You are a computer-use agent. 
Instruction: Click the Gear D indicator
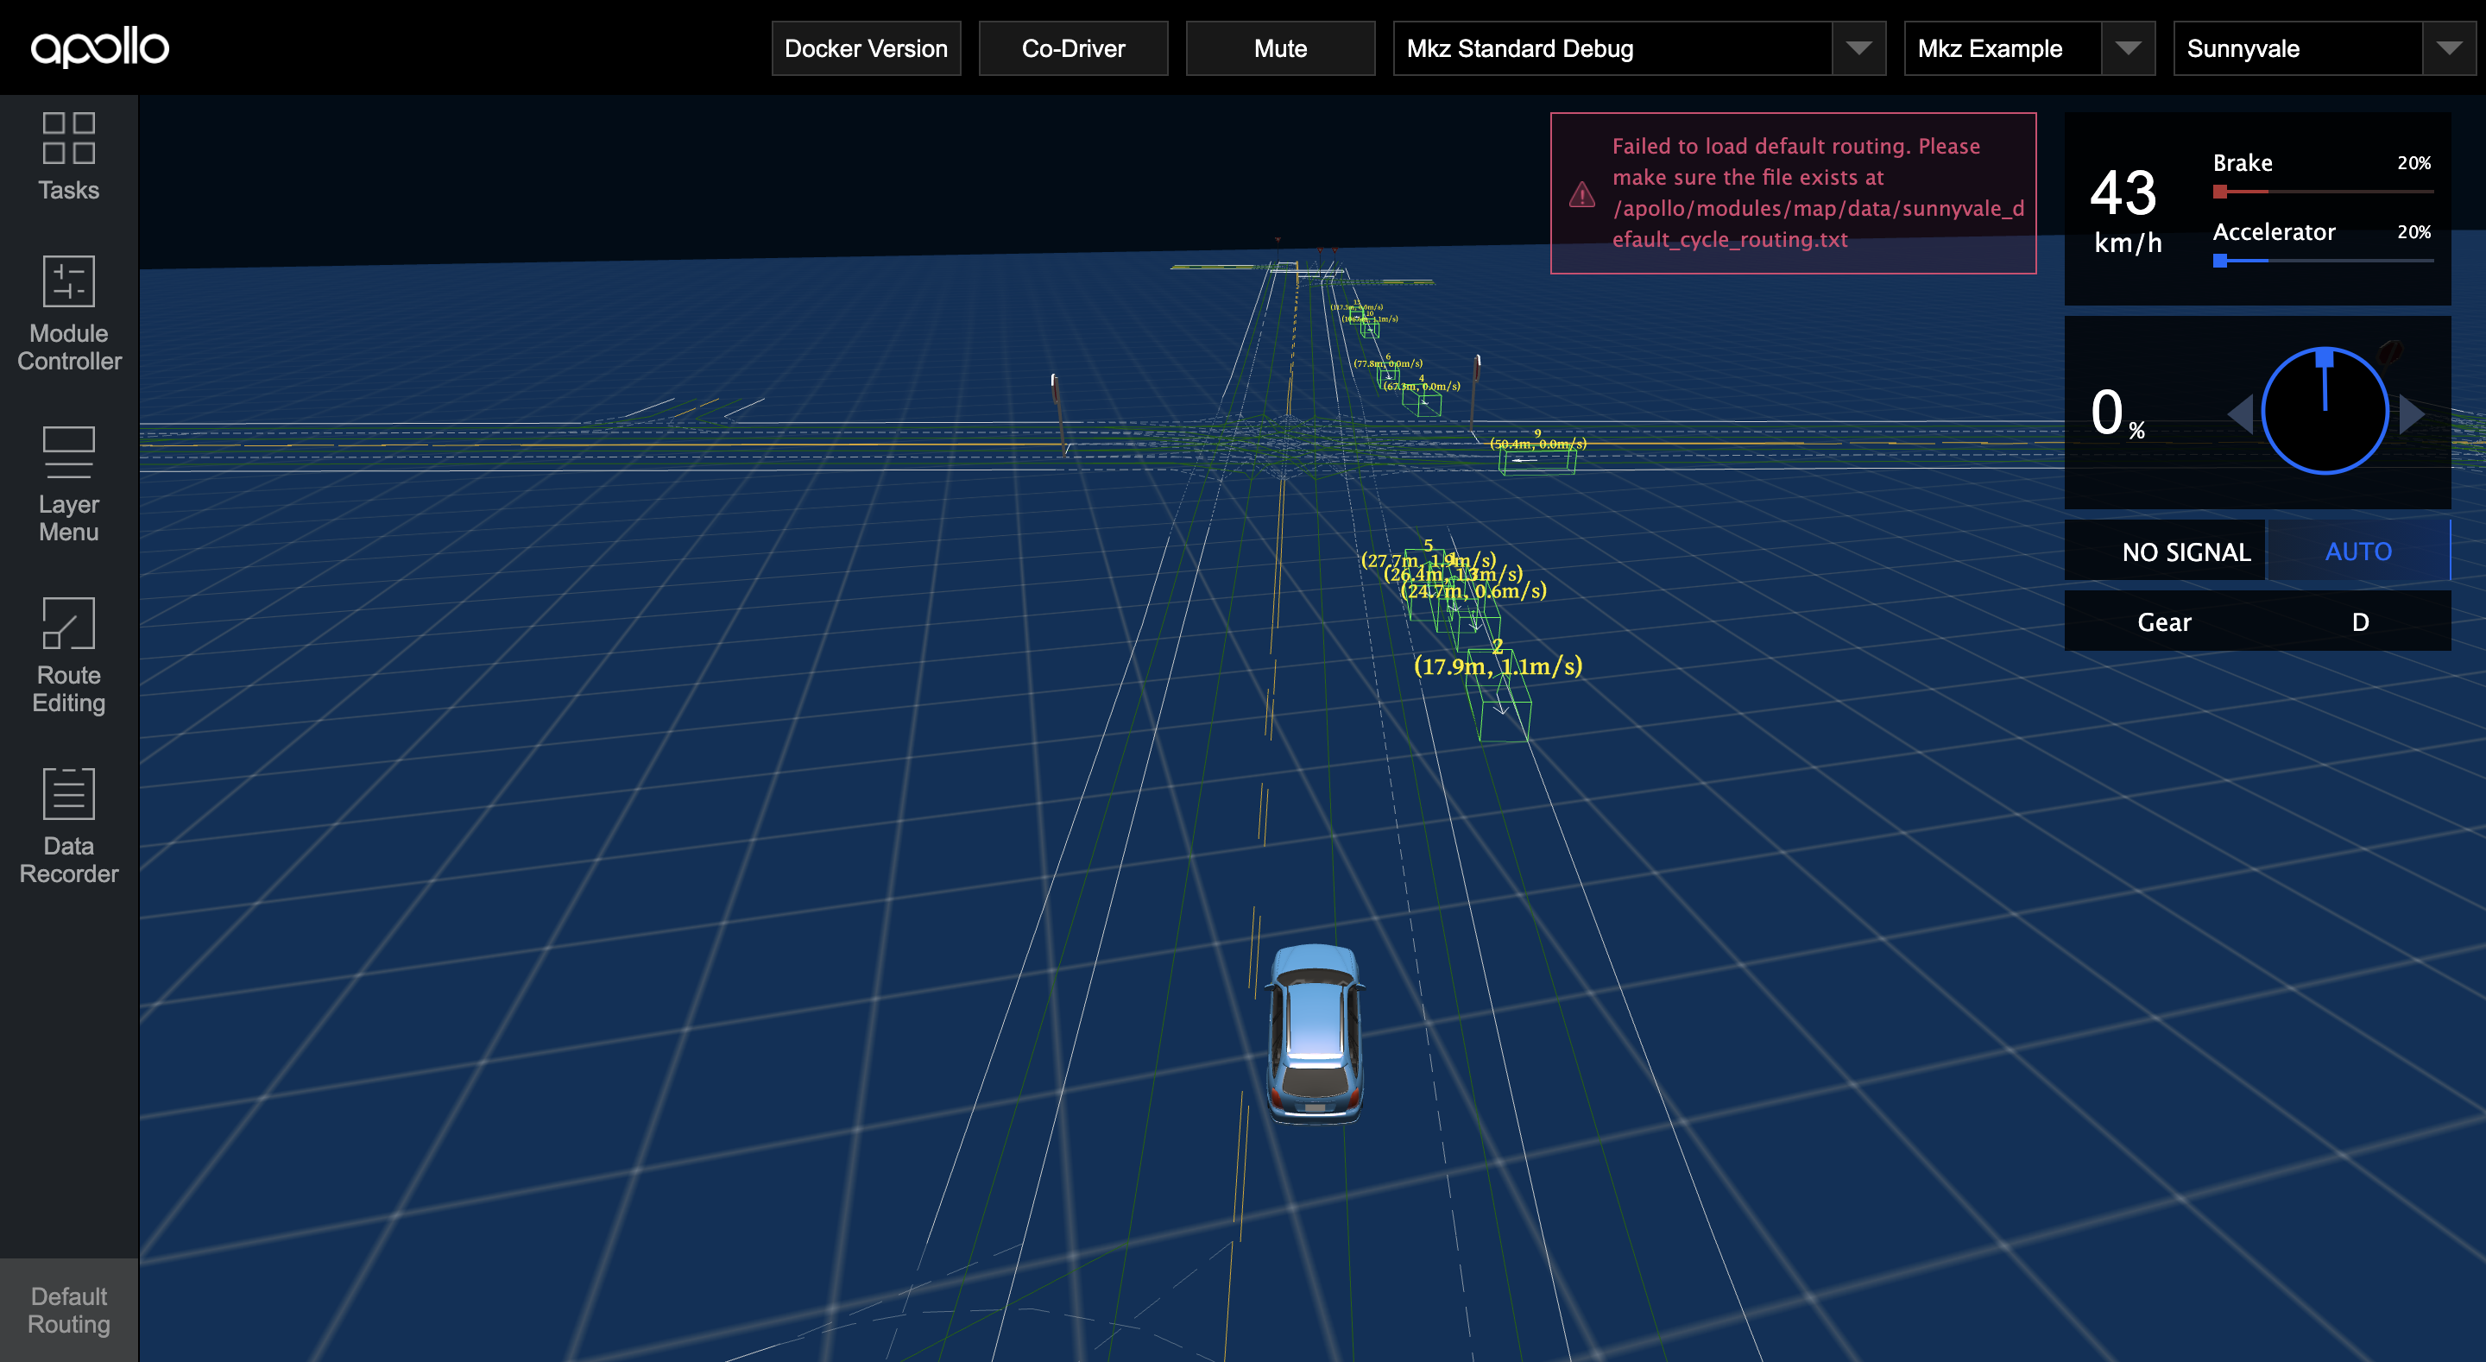(2257, 621)
